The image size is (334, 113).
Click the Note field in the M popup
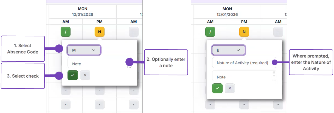pyautogui.click(x=97, y=64)
